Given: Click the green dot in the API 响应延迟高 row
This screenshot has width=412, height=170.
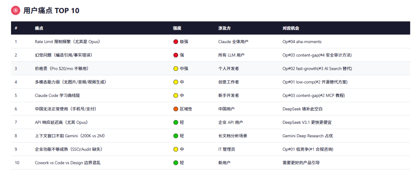Looking at the screenshot, I should pos(176,122).
